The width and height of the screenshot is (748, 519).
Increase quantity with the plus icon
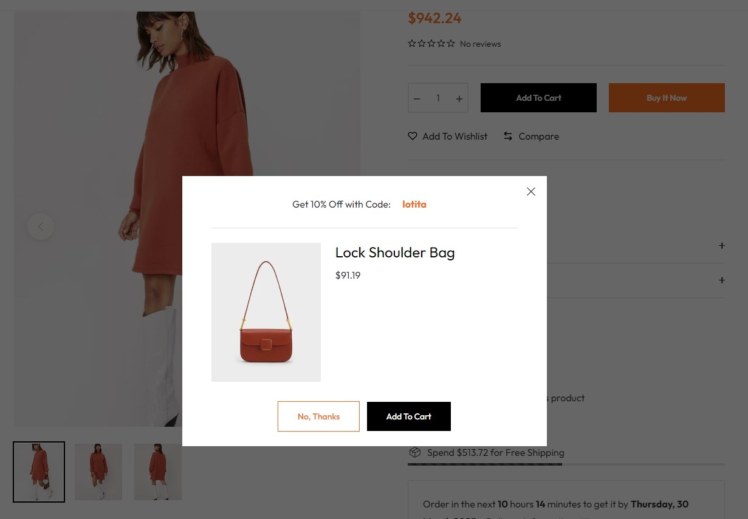pos(459,98)
